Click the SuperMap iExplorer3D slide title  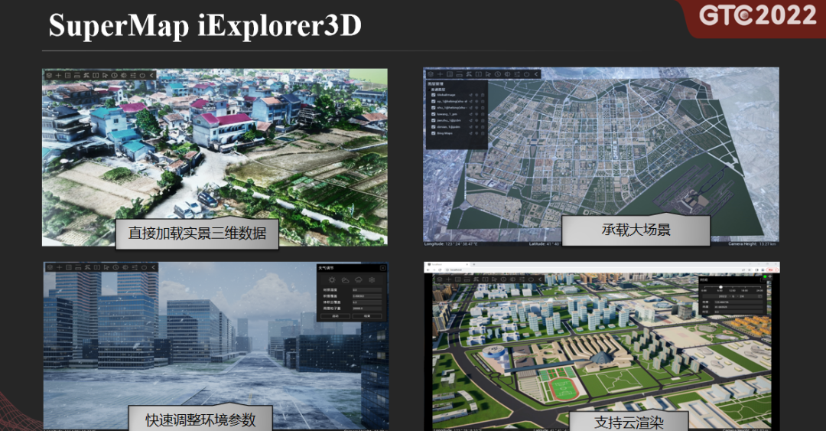click(x=205, y=25)
